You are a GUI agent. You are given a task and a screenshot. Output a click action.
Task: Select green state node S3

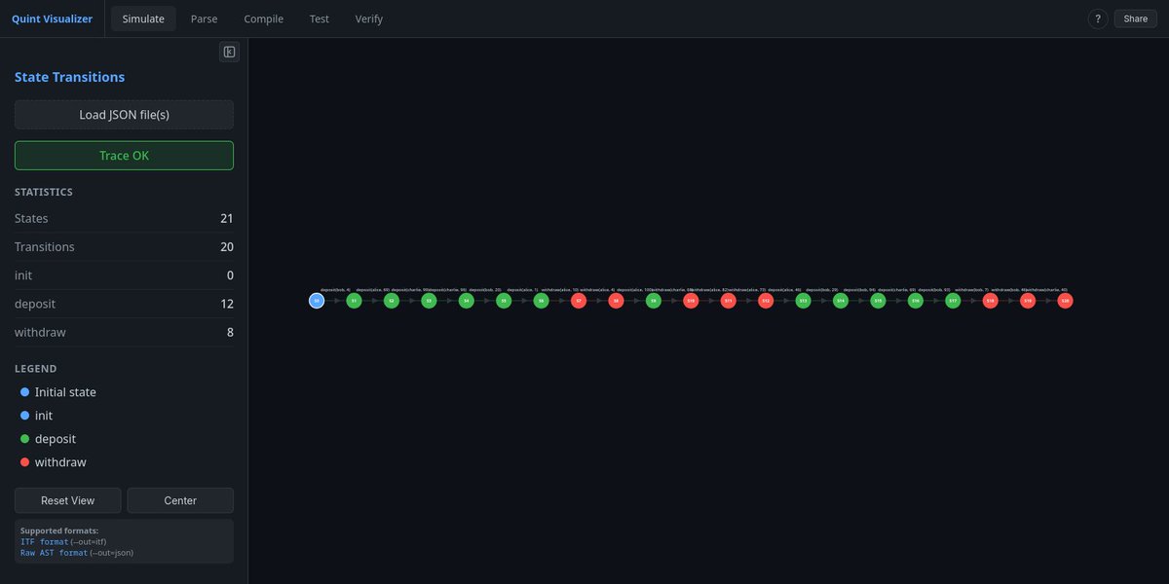point(429,301)
